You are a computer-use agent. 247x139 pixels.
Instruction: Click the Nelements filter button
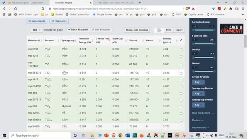[37, 21]
